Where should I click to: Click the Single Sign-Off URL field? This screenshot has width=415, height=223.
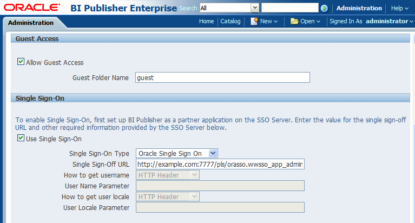(x=220, y=164)
